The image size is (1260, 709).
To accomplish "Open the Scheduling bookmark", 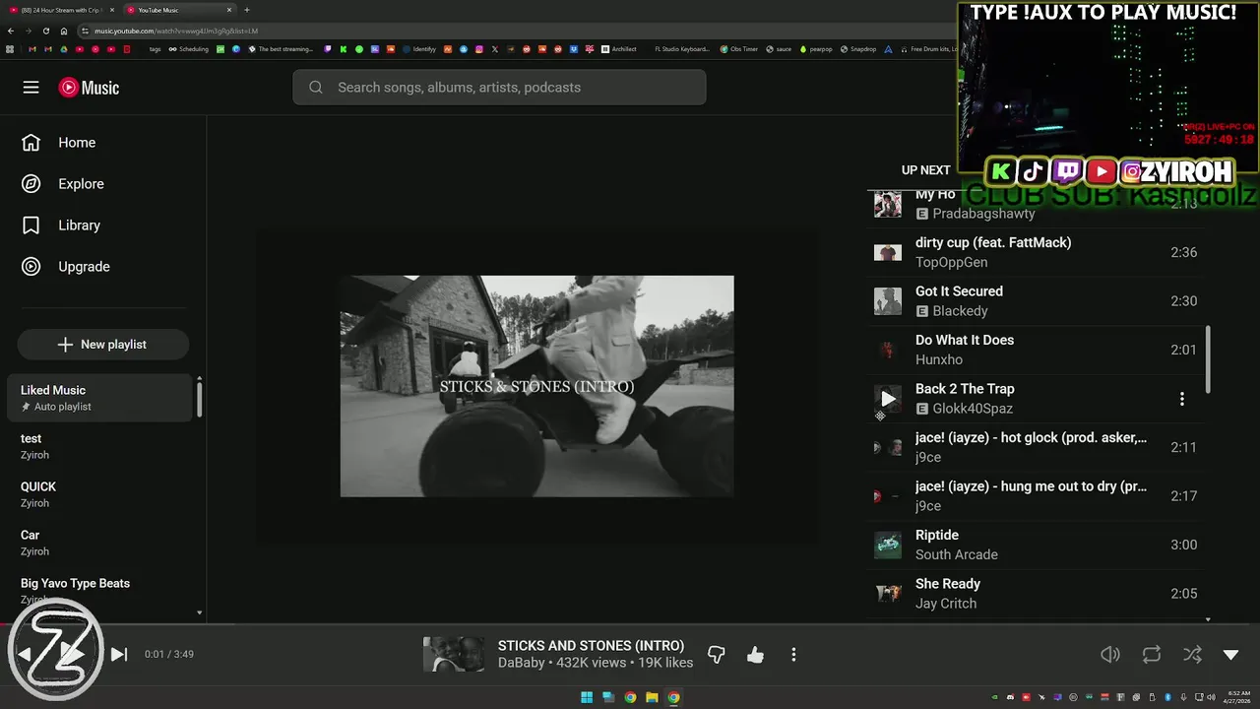I will [x=189, y=49].
